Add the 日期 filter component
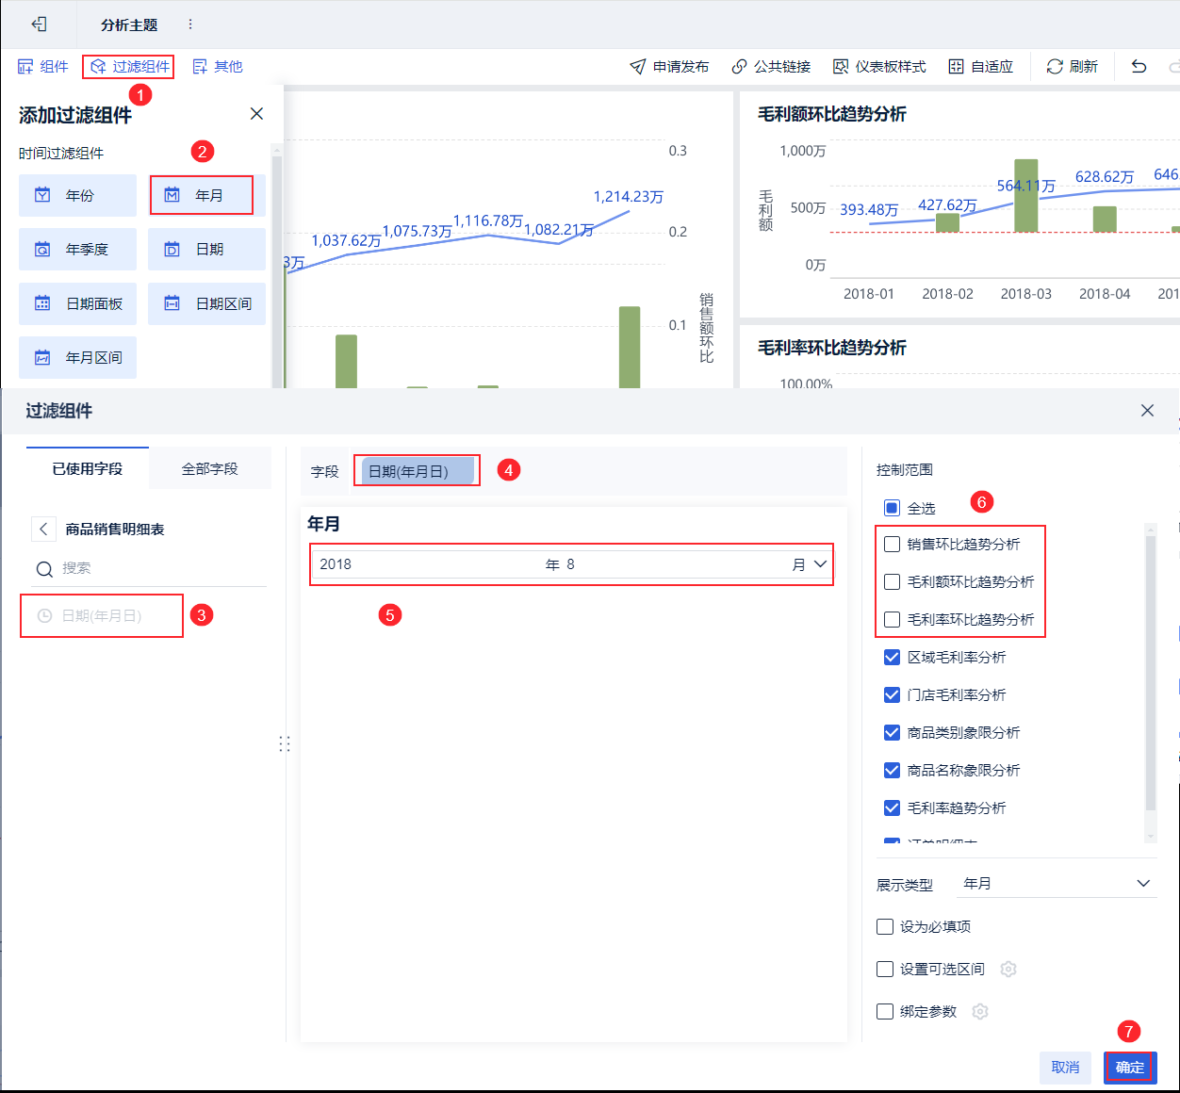Image resolution: width=1180 pixels, height=1093 pixels. (x=206, y=250)
